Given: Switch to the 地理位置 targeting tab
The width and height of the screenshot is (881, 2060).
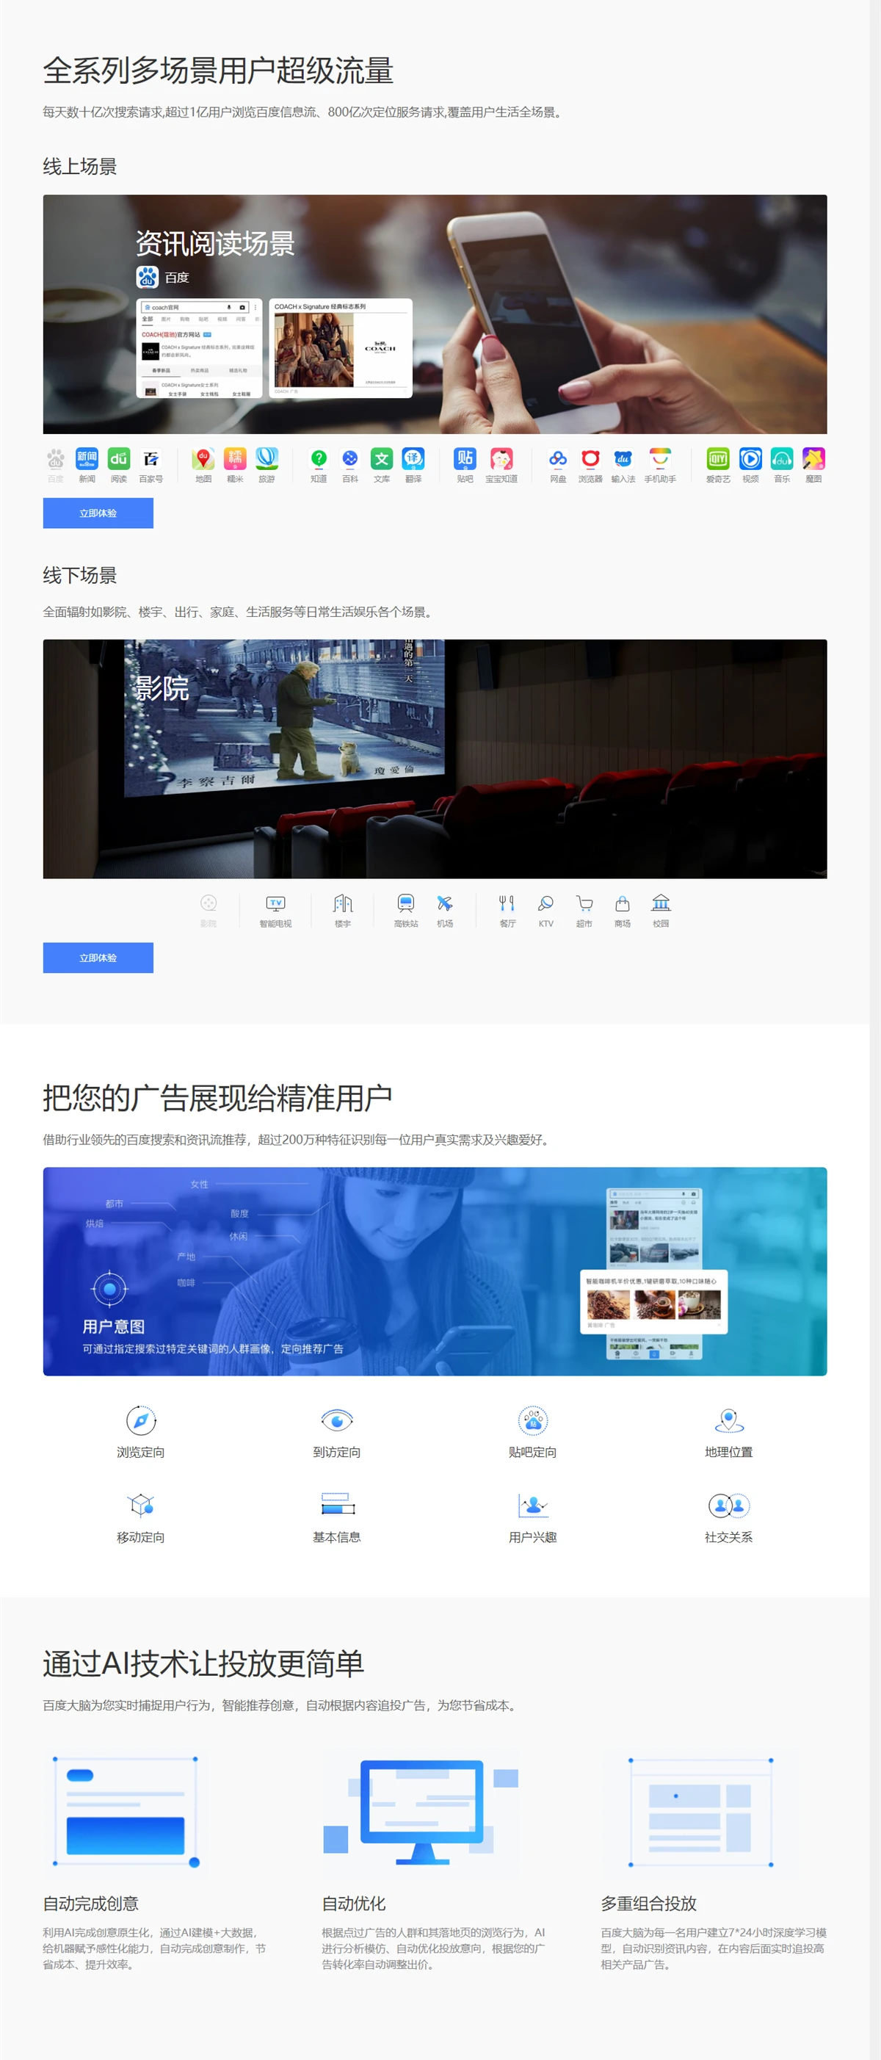Looking at the screenshot, I should 728,1431.
